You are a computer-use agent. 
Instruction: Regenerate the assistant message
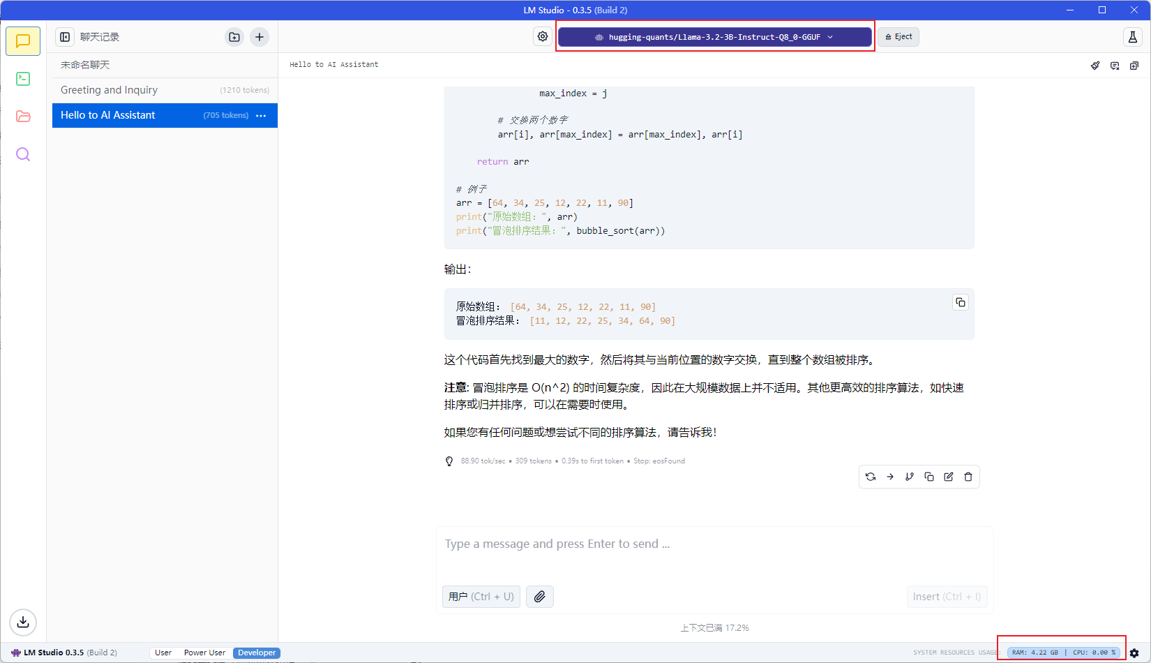tap(871, 477)
